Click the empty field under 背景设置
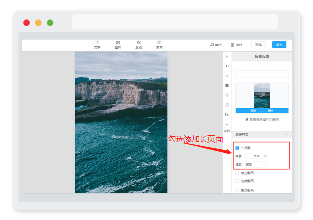 pyautogui.click(x=262, y=74)
